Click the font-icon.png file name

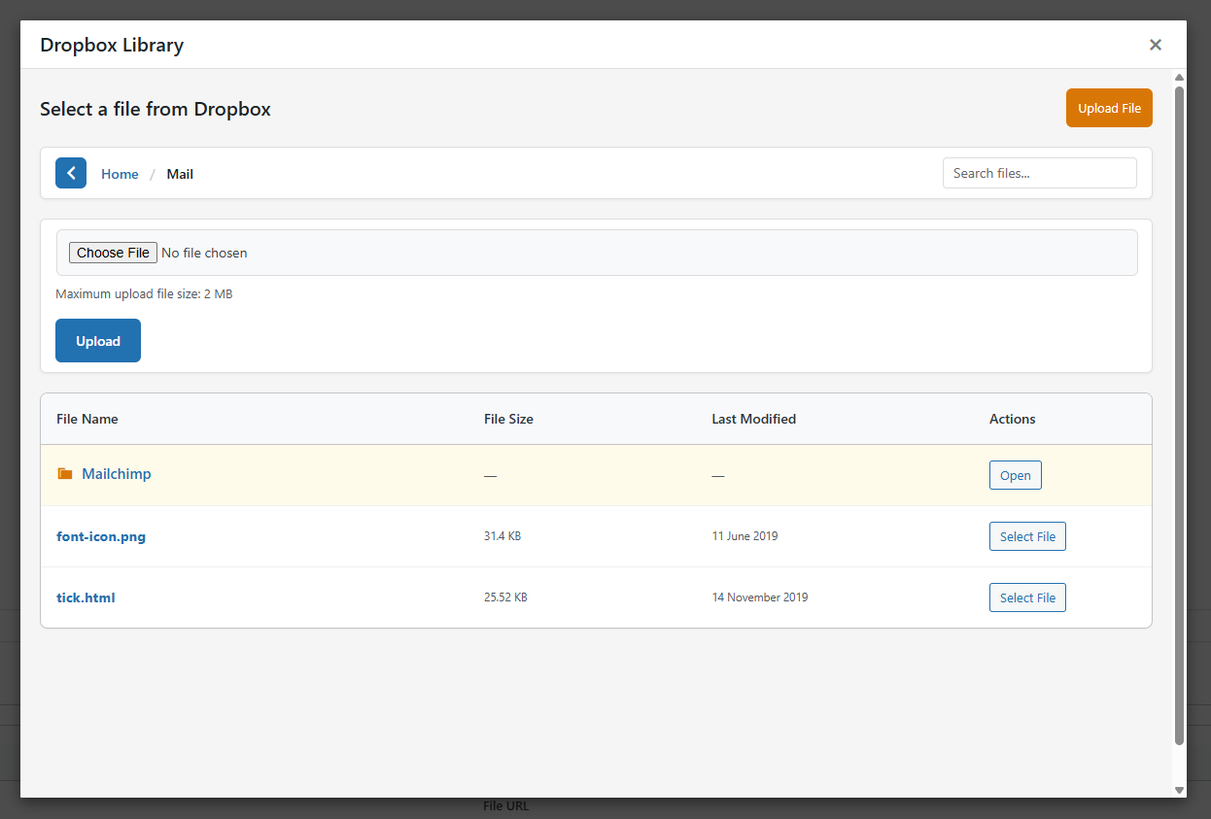click(x=101, y=536)
